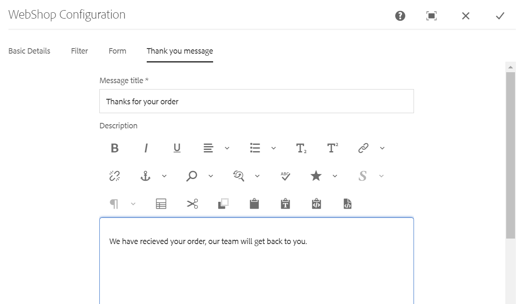This screenshot has width=518, height=304.
Task: Expand the find options arrow
Action: [211, 176]
